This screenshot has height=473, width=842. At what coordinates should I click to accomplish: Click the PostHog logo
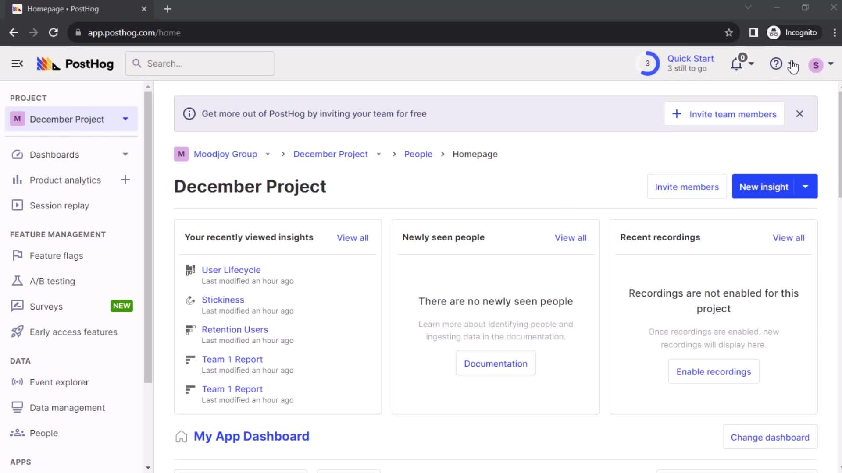[75, 64]
